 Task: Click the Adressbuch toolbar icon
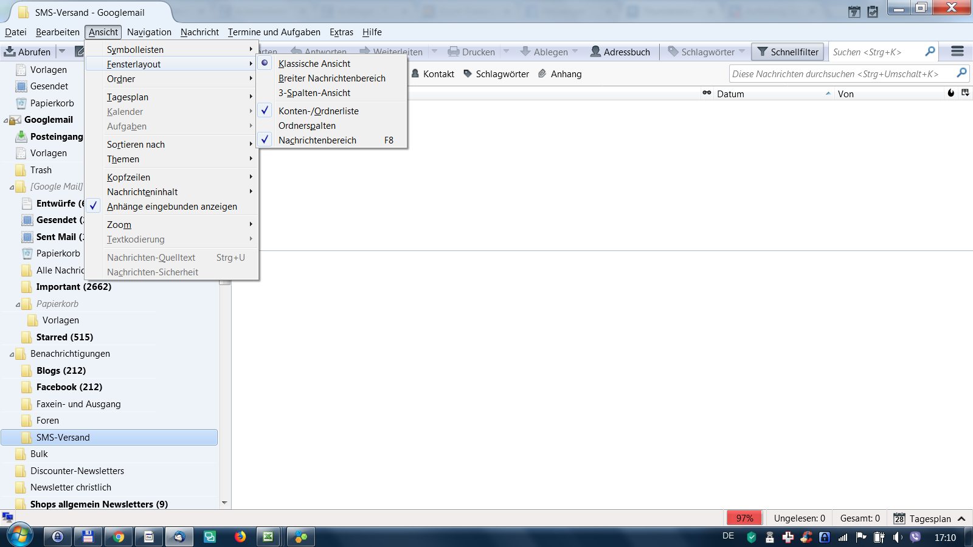596,52
